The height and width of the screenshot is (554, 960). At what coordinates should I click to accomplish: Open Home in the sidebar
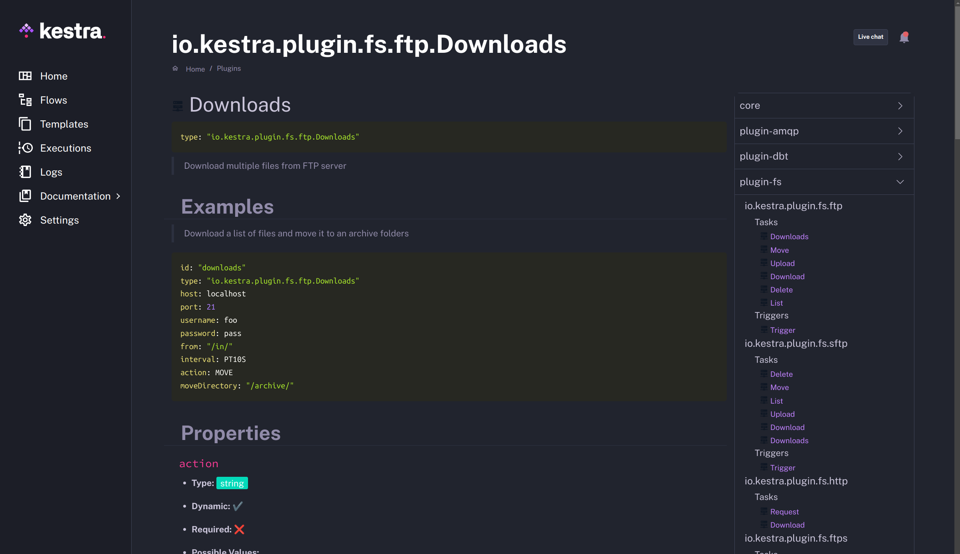pyautogui.click(x=54, y=76)
